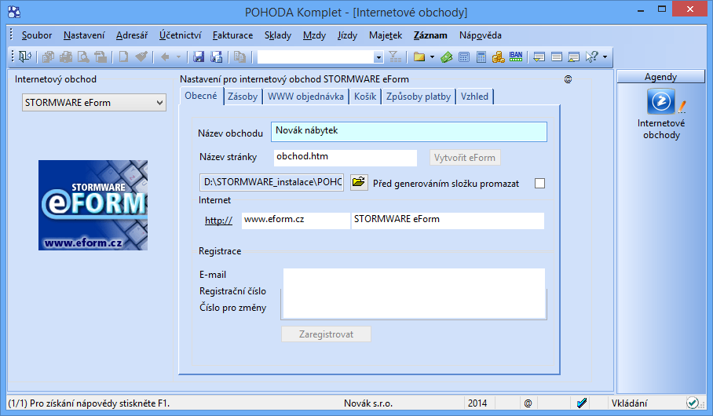Screen dimensions: 713x416
Task: Click the gold coins toolbar icon
Action: click(x=499, y=57)
